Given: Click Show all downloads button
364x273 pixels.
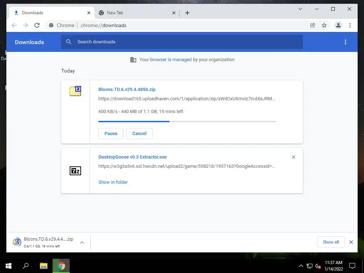Looking at the screenshot, I should (331, 242).
